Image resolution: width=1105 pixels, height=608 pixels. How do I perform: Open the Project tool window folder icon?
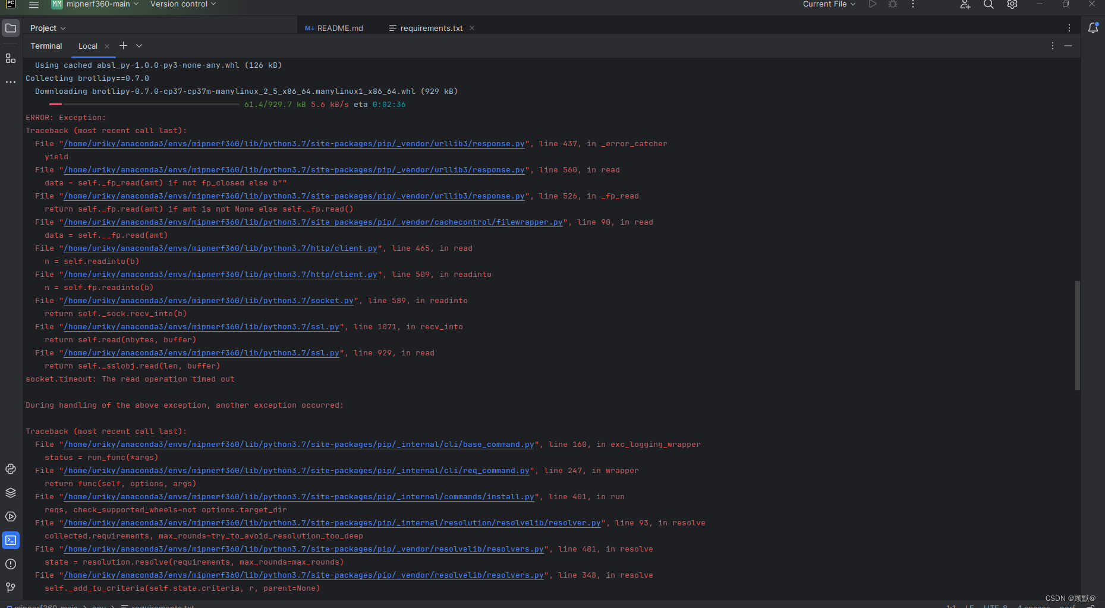tap(11, 27)
